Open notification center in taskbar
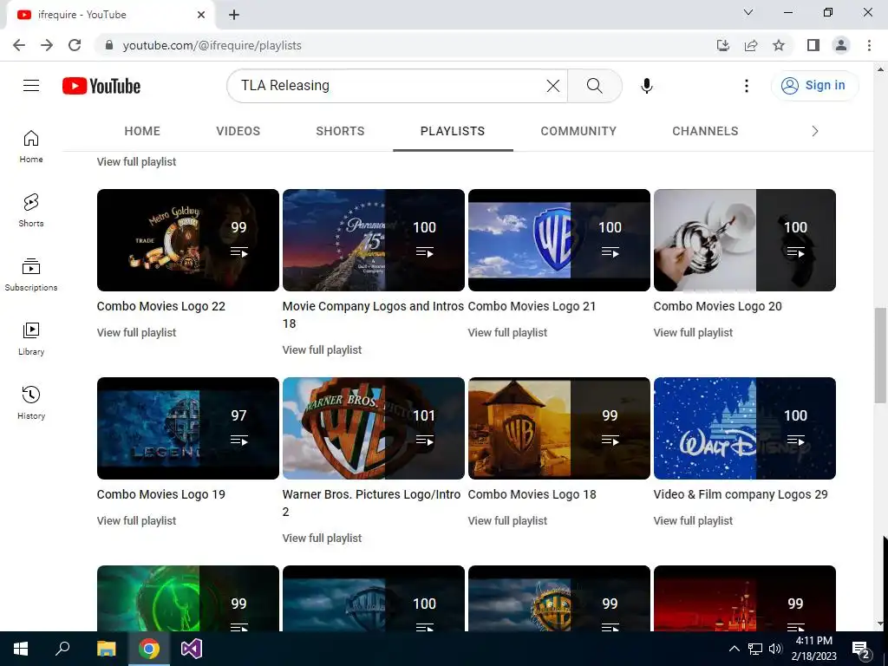The height and width of the screenshot is (666, 888). pyautogui.click(x=861, y=649)
